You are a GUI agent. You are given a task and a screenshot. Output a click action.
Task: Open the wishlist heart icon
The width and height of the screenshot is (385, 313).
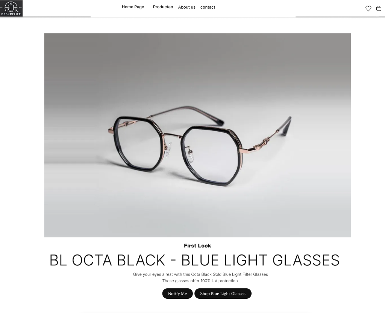point(368,9)
